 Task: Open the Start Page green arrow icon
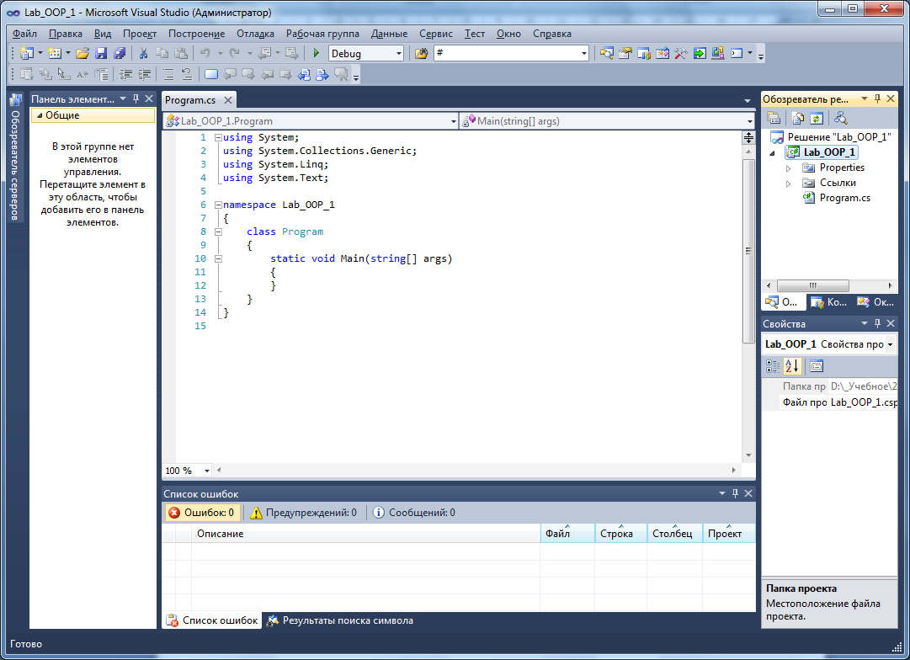point(700,53)
